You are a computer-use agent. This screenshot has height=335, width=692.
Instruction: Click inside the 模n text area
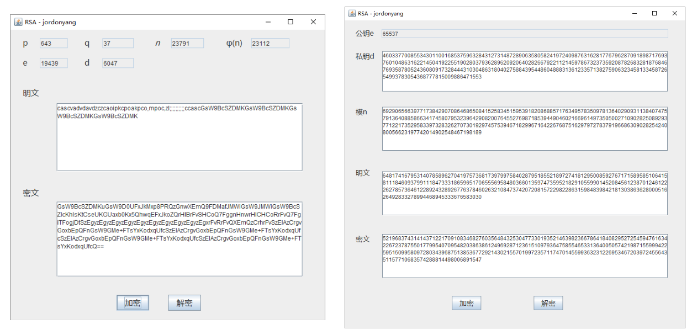(x=525, y=129)
